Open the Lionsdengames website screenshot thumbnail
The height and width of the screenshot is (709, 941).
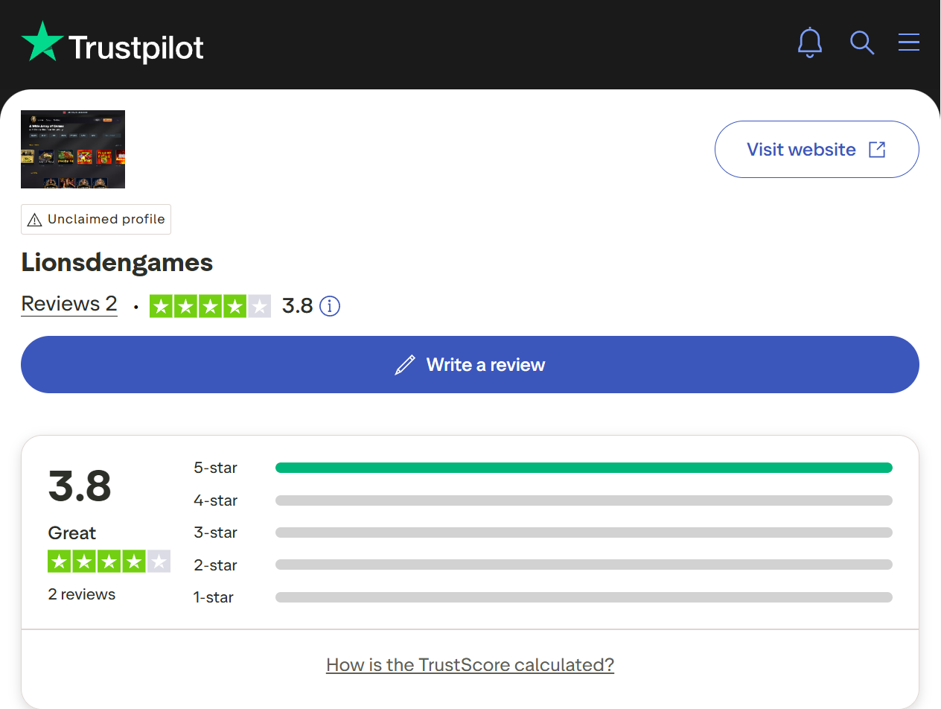[73, 149]
